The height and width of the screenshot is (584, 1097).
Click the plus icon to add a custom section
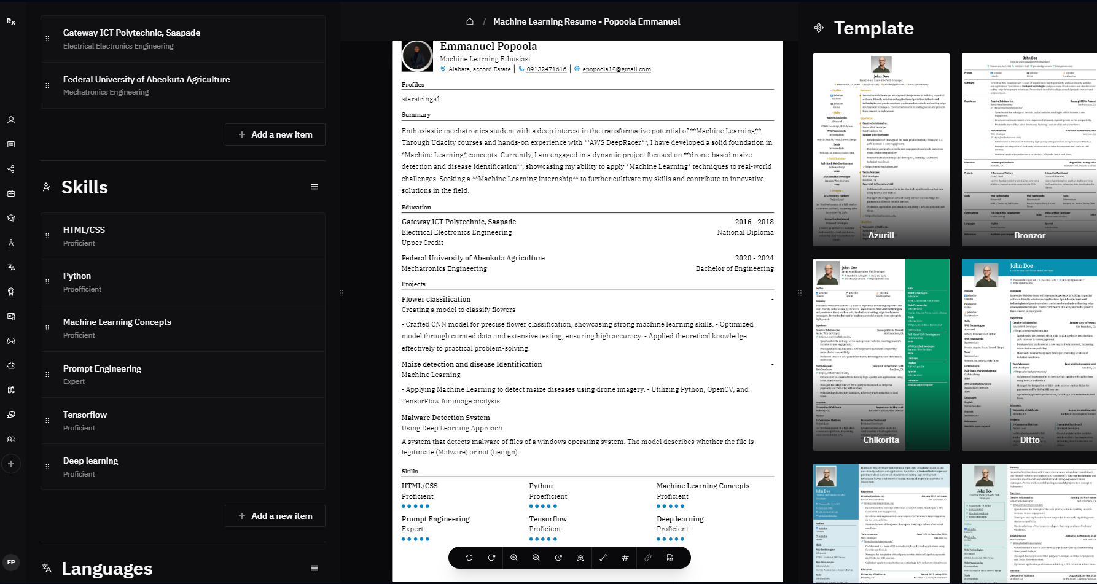(x=11, y=464)
